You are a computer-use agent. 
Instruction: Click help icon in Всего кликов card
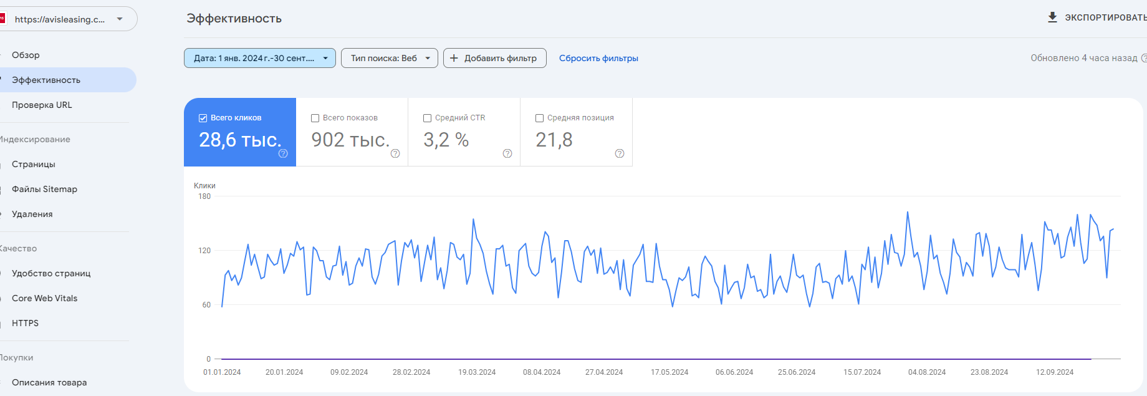click(283, 153)
